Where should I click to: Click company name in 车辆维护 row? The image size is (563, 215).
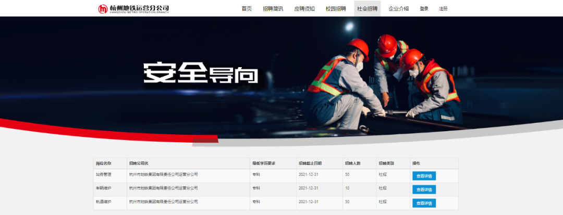point(164,188)
